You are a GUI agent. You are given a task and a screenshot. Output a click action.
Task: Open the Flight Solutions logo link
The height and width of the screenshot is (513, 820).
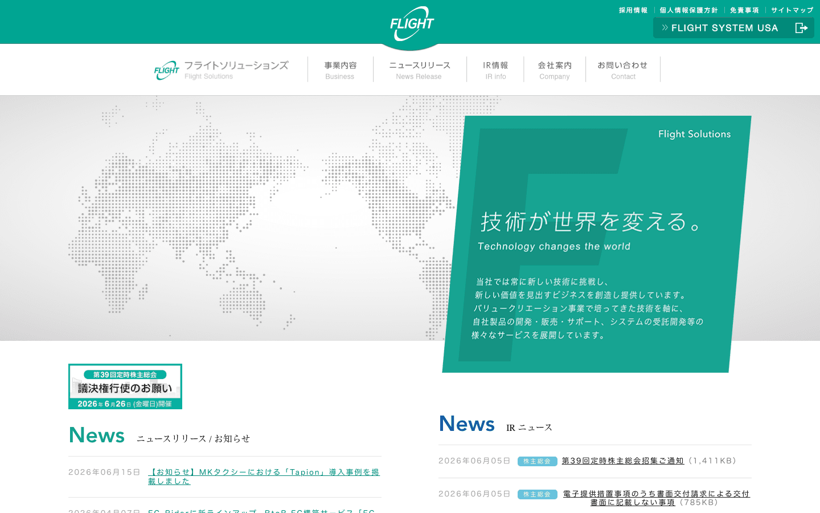[222, 70]
